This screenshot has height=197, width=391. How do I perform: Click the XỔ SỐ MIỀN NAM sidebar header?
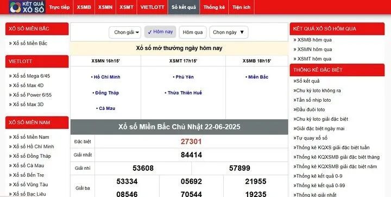pos(37,122)
